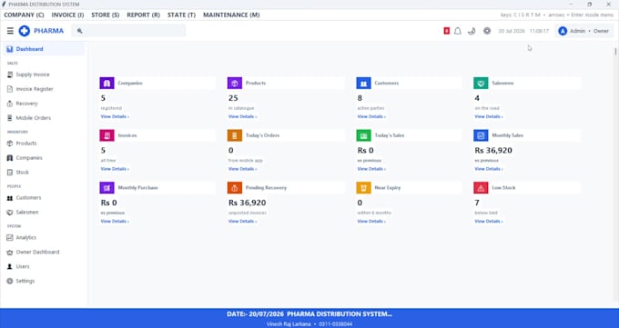Image resolution: width=619 pixels, height=328 pixels.
Task: Open the REPORT (R) menu
Action: coord(143,15)
